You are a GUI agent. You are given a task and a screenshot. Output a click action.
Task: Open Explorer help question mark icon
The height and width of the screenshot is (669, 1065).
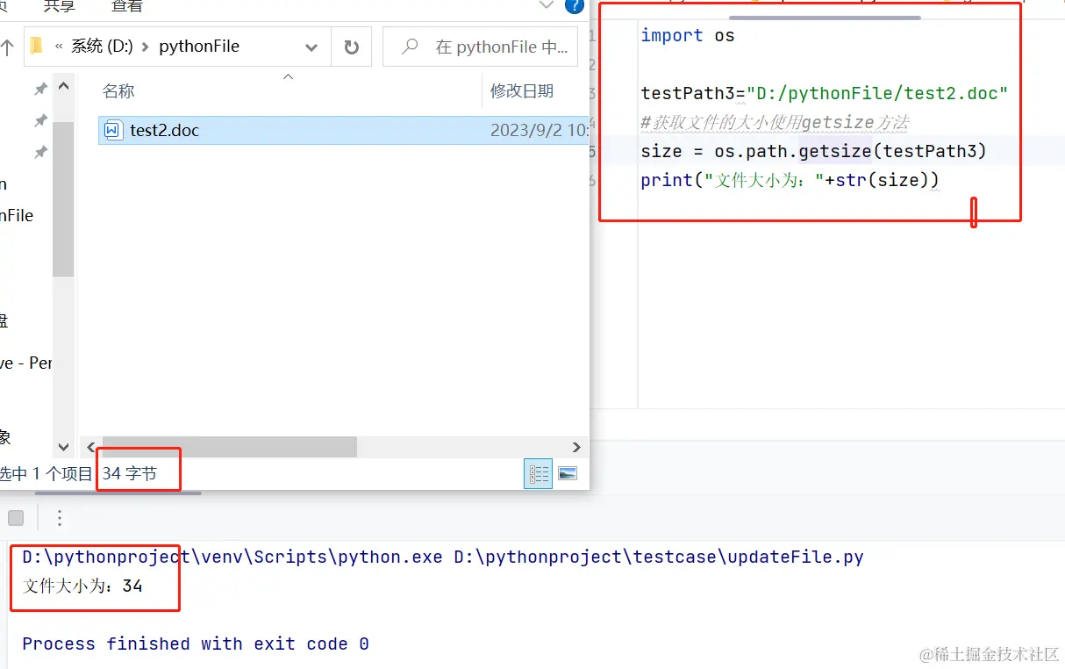(574, 6)
